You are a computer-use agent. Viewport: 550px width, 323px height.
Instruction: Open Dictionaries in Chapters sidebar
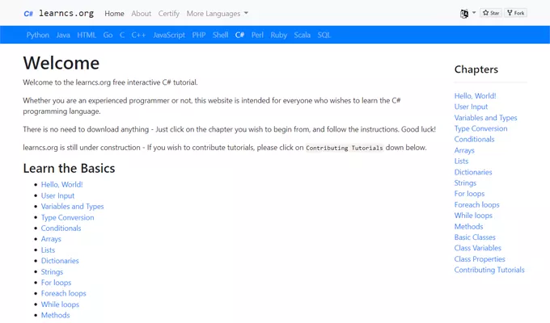click(473, 172)
